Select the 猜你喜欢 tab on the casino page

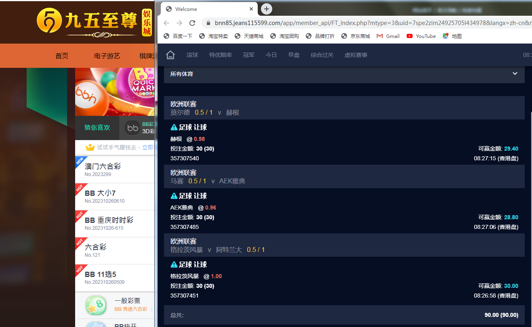[97, 128]
